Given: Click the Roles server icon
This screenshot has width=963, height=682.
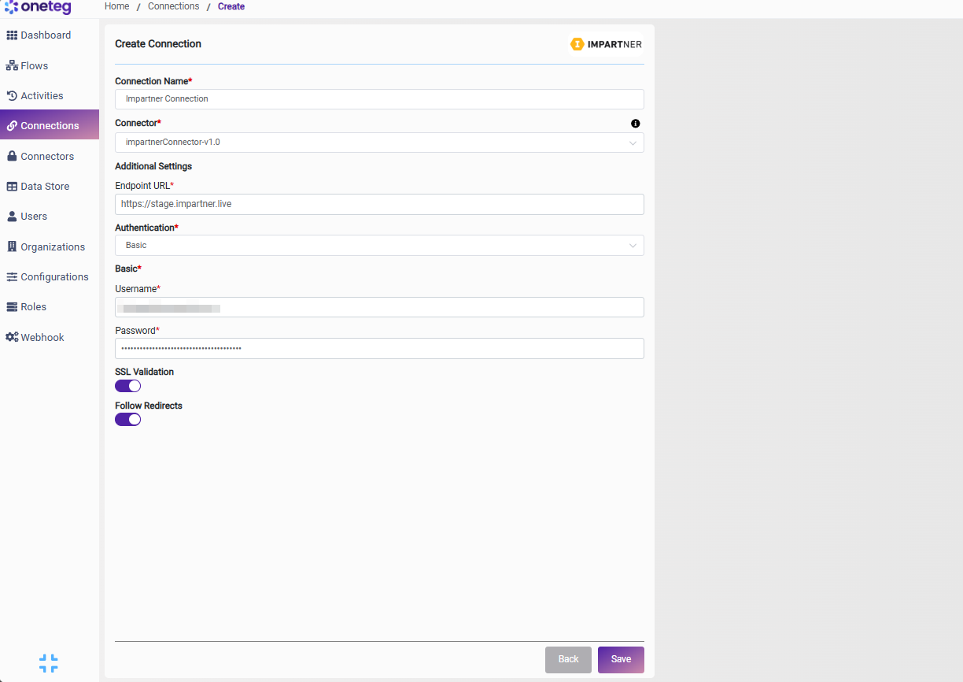Looking at the screenshot, I should tap(12, 307).
